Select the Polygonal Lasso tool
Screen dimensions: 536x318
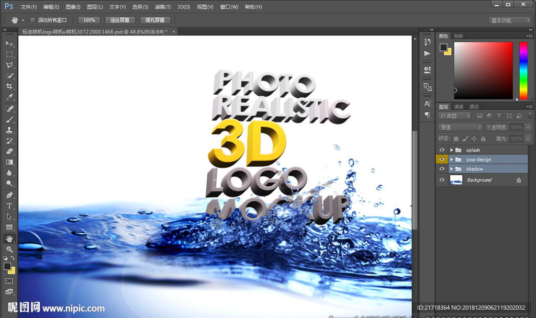(9, 65)
